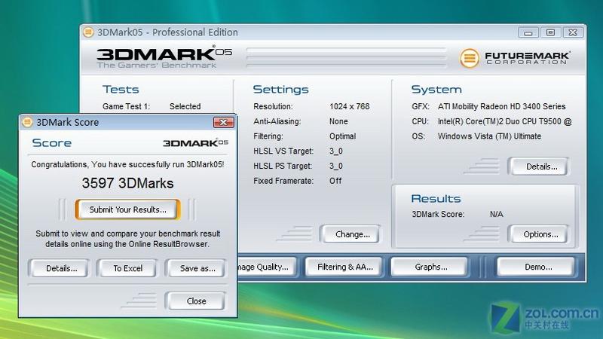Select the '3597 3DMarks' score text

(x=127, y=183)
